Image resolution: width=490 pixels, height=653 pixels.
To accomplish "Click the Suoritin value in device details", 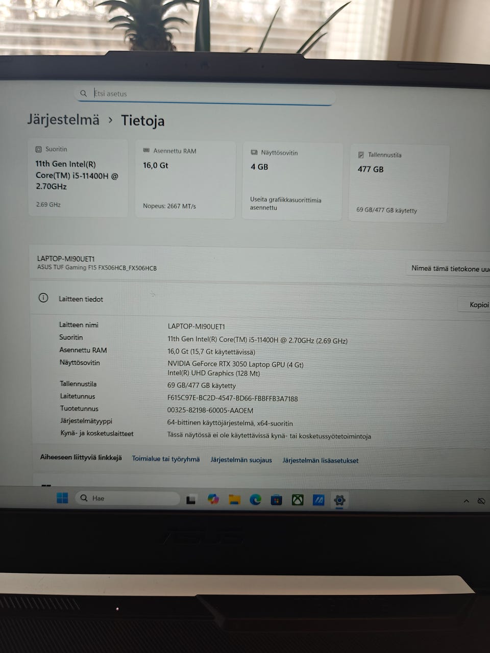I will point(257,340).
